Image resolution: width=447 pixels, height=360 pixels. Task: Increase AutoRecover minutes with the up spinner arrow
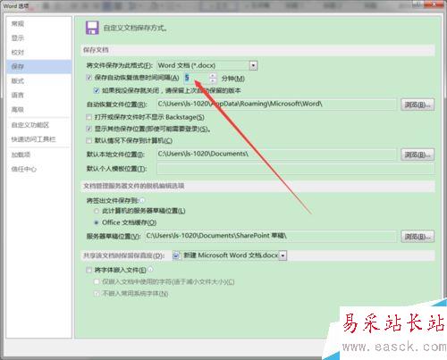[213, 76]
